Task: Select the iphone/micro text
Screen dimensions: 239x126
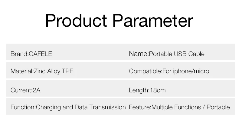Action: (x=191, y=71)
